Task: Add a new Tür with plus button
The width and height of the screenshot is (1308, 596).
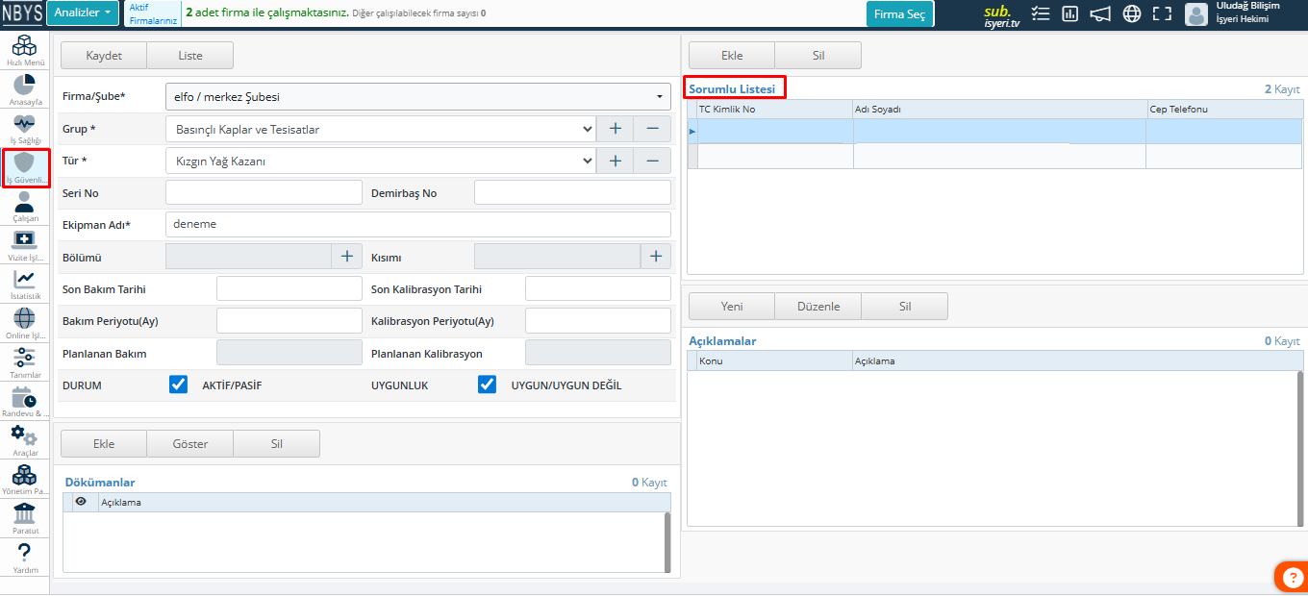Action: (x=616, y=161)
